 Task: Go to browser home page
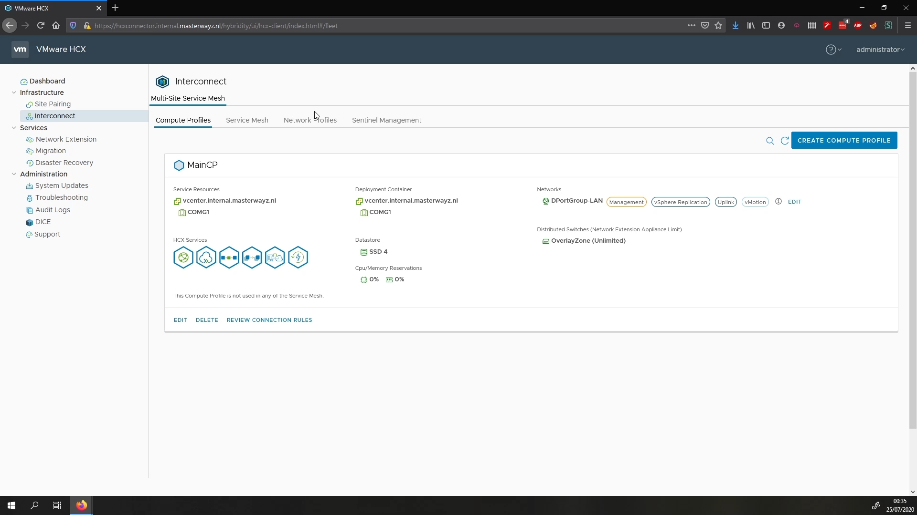pyautogui.click(x=56, y=26)
